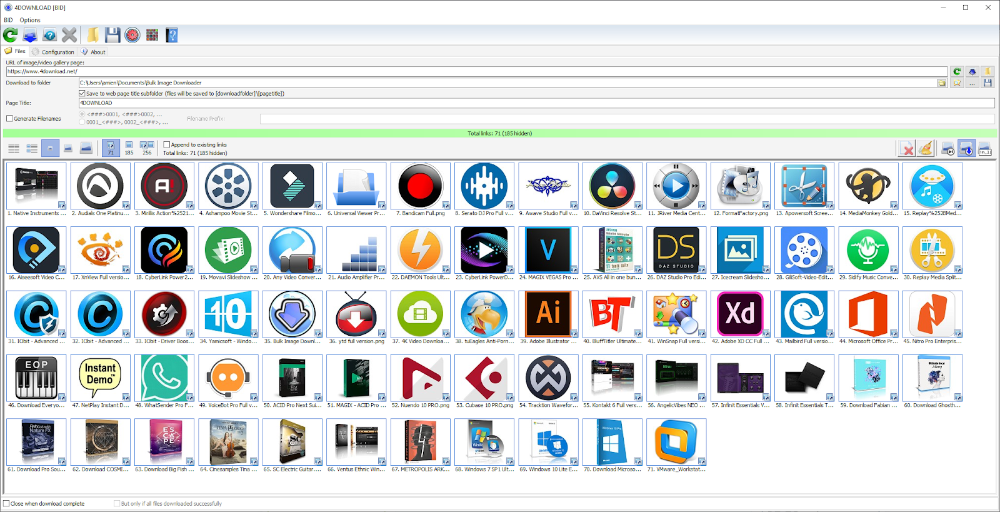Screen dimensions: 1000x512
Task: Click the green refresh icon in the main toolbar
Action: pos(10,35)
